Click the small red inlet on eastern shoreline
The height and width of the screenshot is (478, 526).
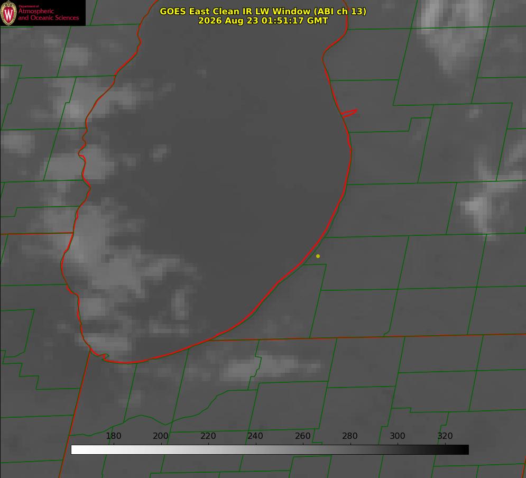tap(349, 113)
